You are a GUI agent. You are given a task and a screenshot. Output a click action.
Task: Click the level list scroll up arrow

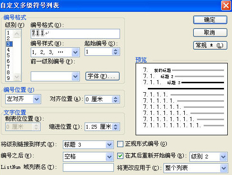coord(17,33)
